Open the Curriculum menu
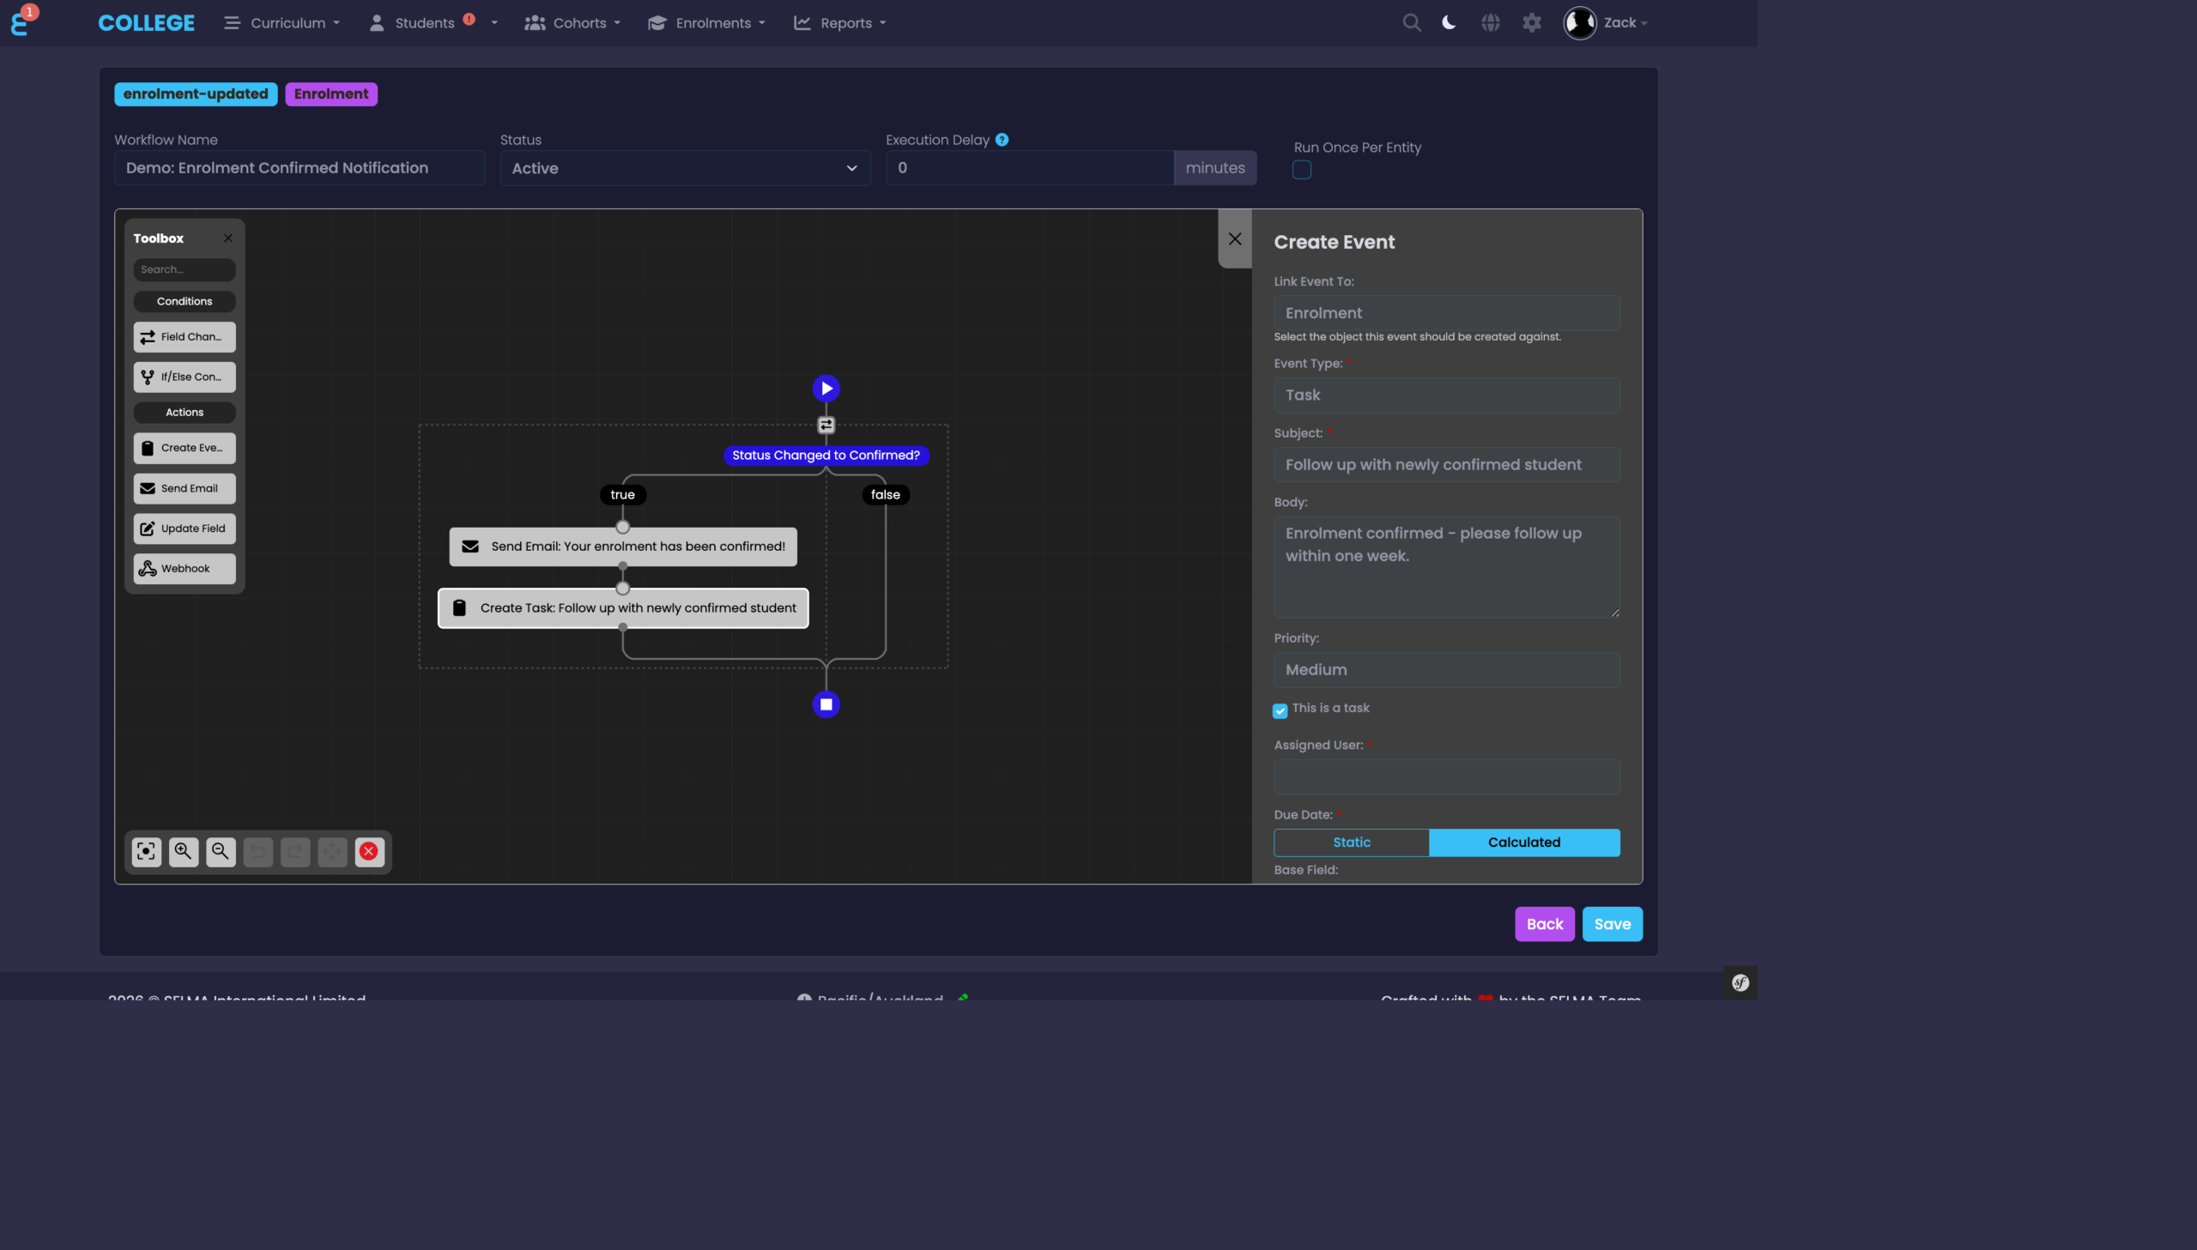The height and width of the screenshot is (1250, 2197). click(x=282, y=23)
